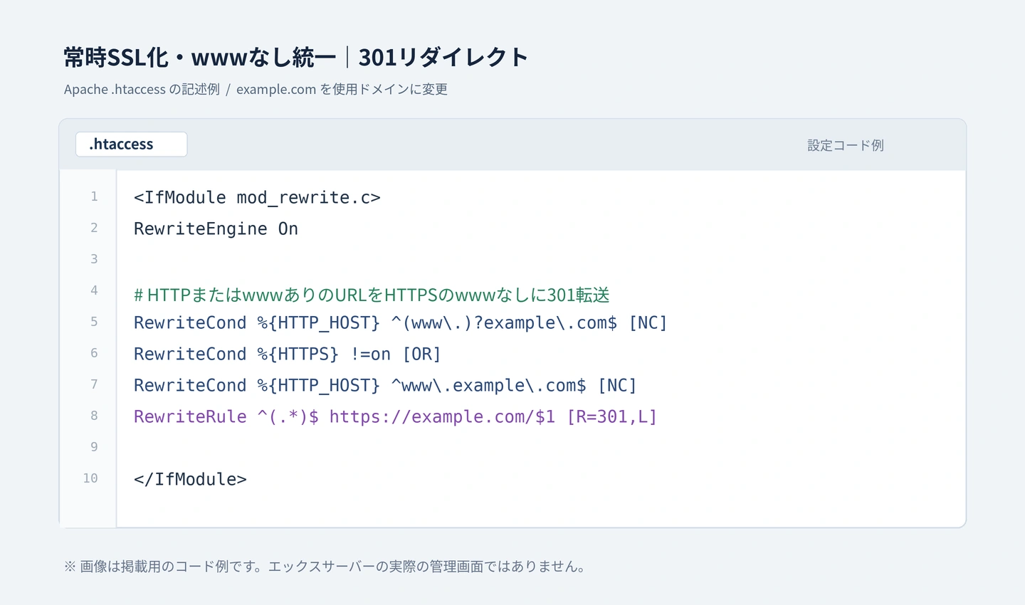Viewport: 1025px width, 605px height.
Task: Click the line '<IfModule mod_rewrite.c>'
Action: 257,197
